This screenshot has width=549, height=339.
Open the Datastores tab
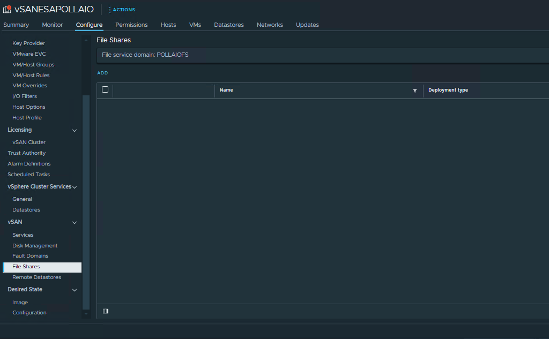coord(229,25)
